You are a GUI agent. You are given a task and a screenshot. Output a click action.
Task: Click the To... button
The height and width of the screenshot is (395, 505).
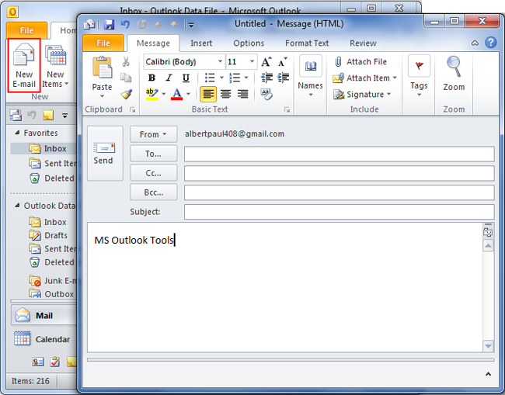tap(153, 154)
